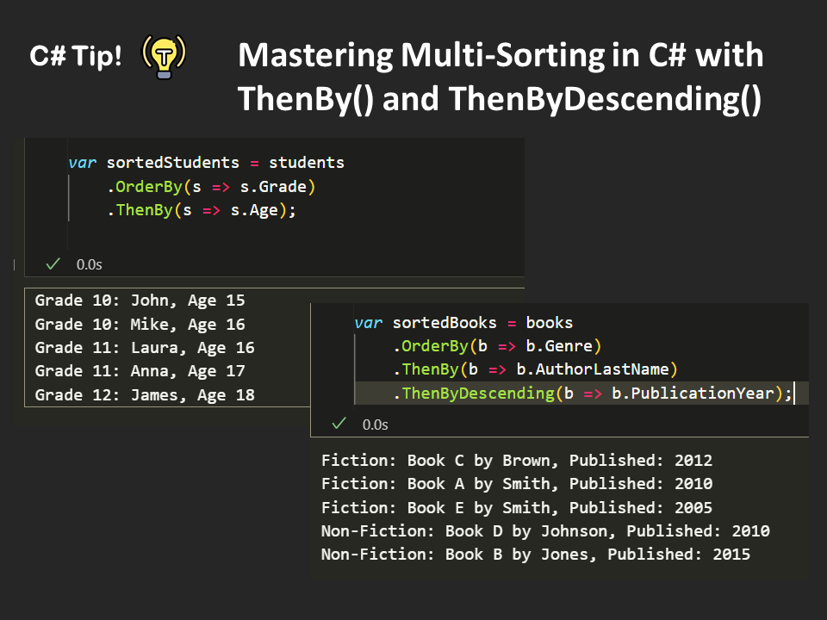Click the ThenBy(b => b.AuthorLastName) line
This screenshot has height=620, width=827.
pyautogui.click(x=535, y=369)
